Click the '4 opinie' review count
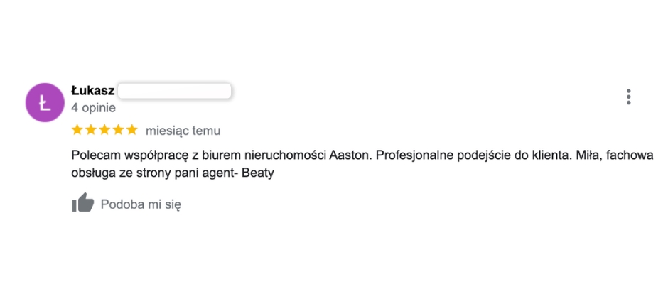Screen dimensions: 668x284 point(93,108)
